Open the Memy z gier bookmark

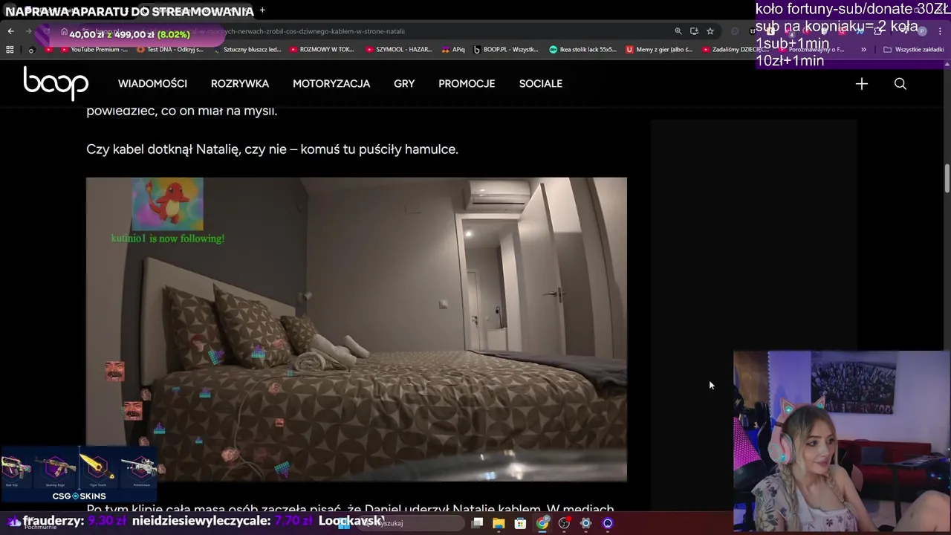(659, 50)
